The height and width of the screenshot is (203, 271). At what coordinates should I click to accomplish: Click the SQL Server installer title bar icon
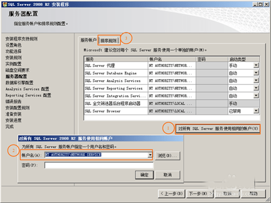point(5,4)
